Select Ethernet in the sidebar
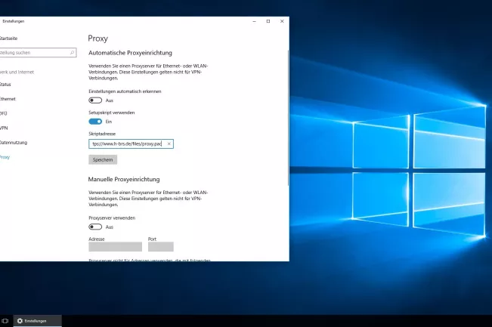492x327 pixels. pyautogui.click(x=8, y=99)
